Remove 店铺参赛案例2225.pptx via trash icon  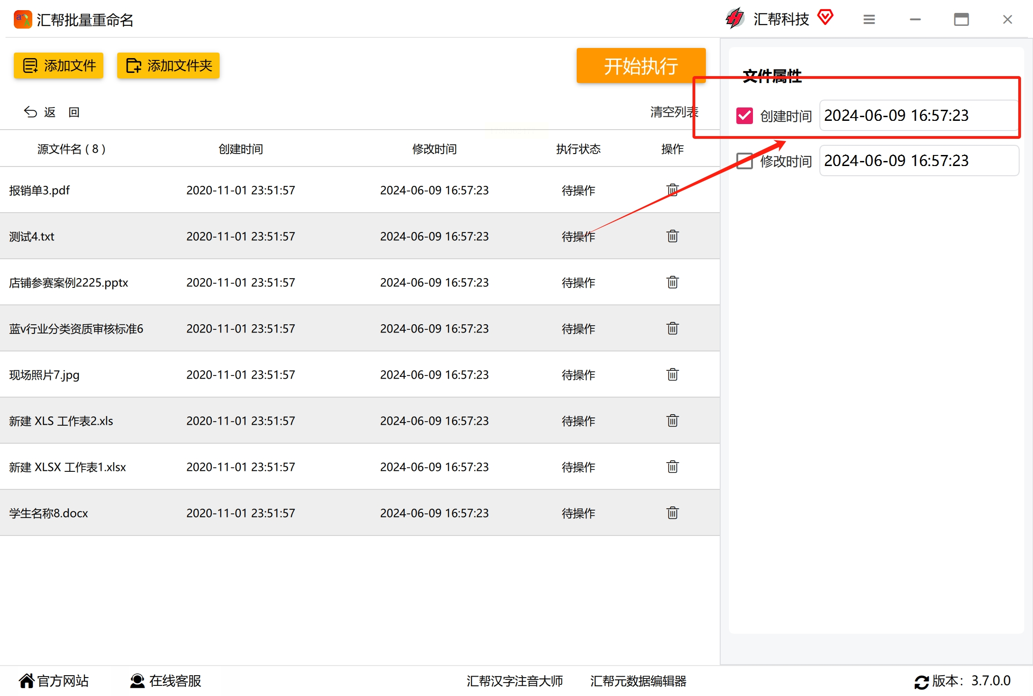coord(672,282)
